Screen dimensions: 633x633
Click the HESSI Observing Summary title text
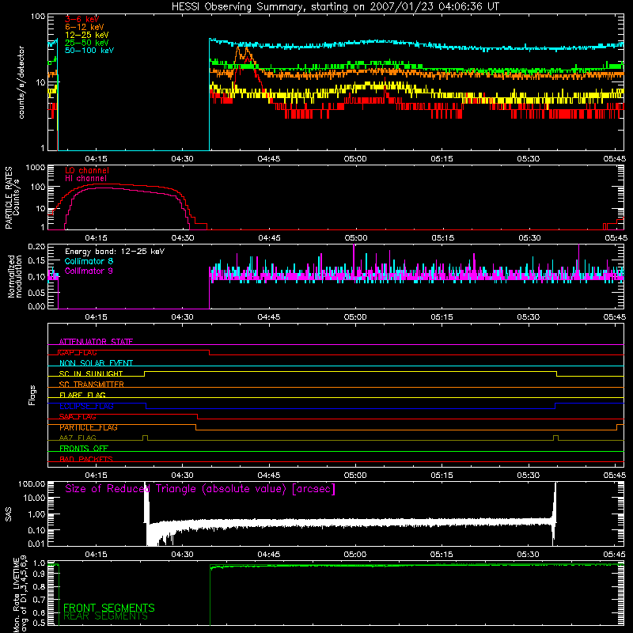point(335,7)
